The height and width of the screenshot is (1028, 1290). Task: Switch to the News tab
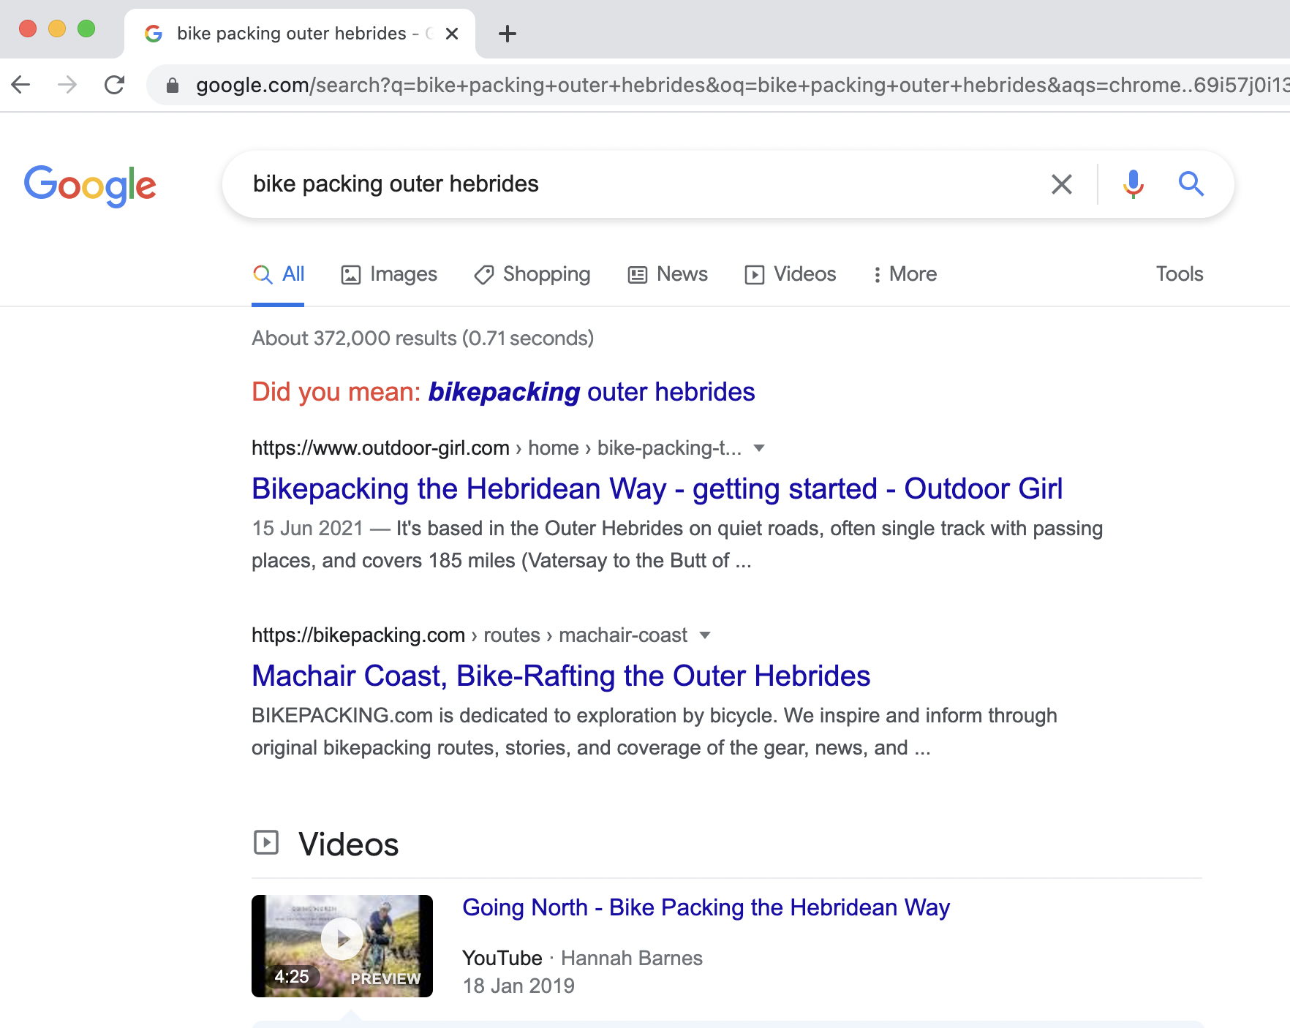click(x=668, y=274)
